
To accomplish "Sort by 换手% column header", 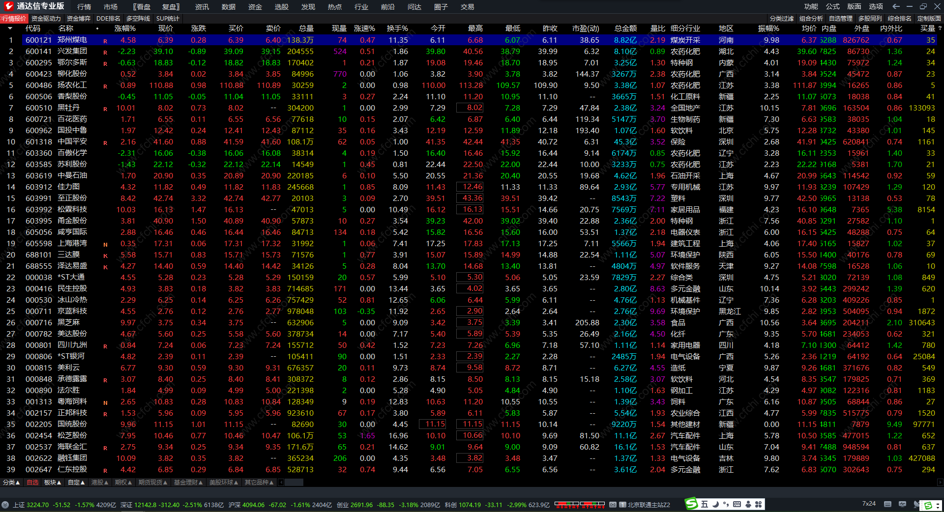I will point(397,28).
